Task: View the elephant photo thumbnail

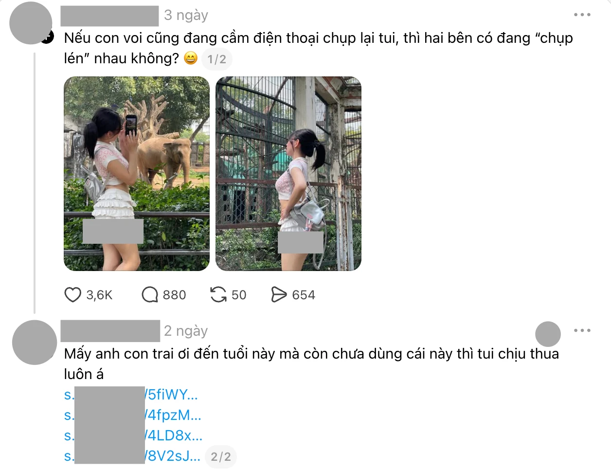Action: click(x=137, y=174)
